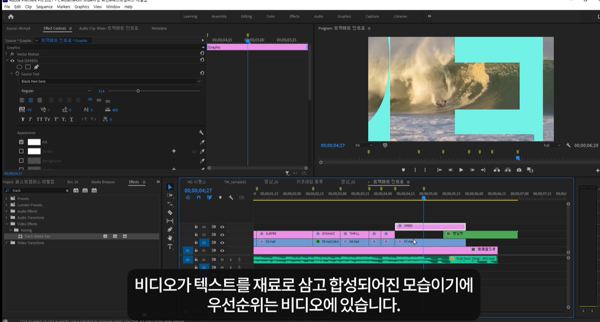
Task: Clear the effects search field
Action: [x=67, y=190]
